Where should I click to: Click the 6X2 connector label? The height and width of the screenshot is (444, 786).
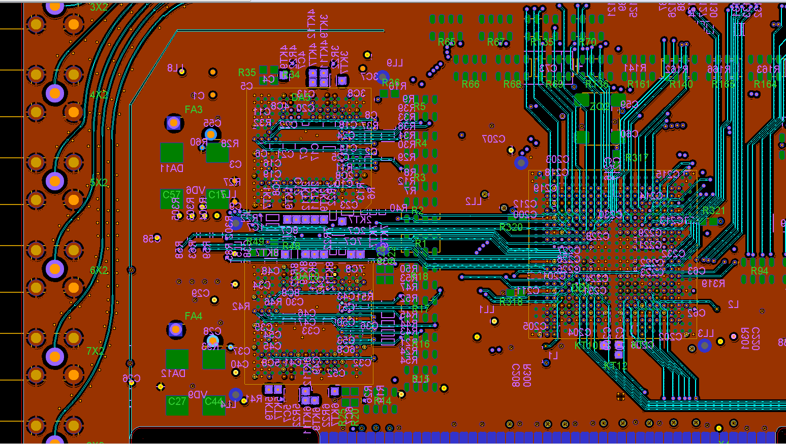(99, 270)
